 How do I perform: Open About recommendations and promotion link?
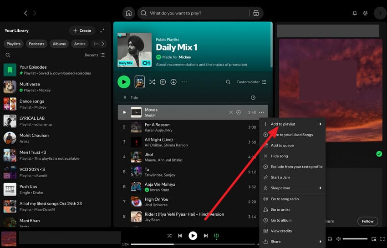[201, 65]
